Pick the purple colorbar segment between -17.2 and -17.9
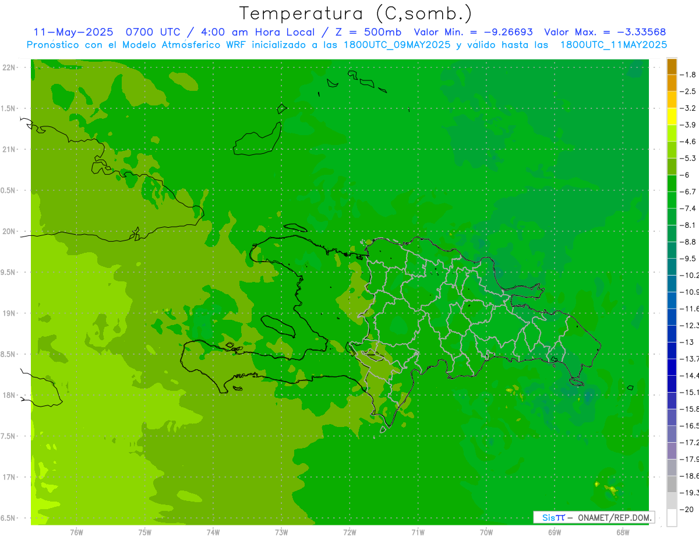699x540 pixels. click(x=672, y=451)
